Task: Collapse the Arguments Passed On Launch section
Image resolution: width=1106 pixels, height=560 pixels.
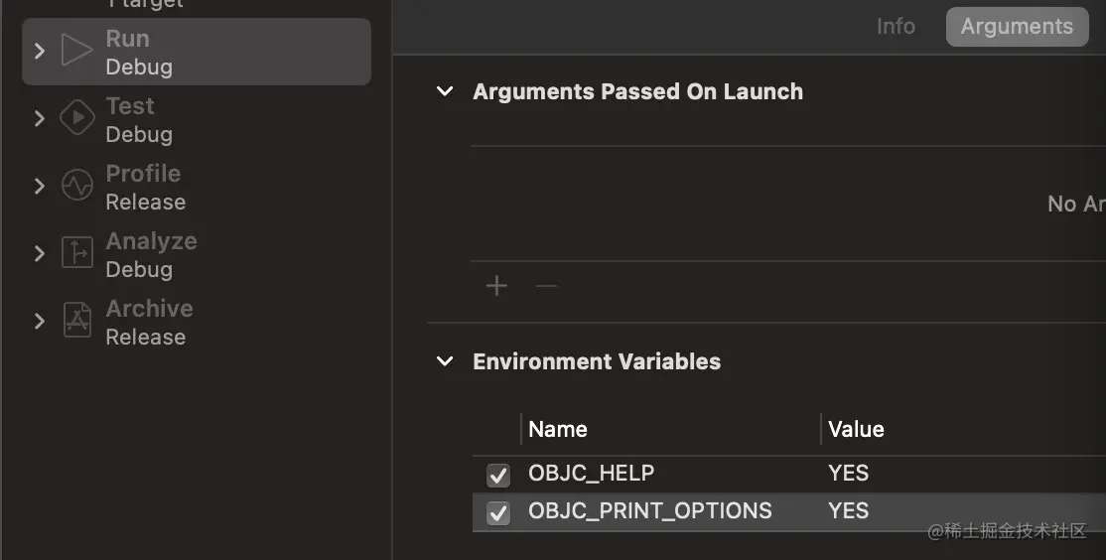Action: click(x=445, y=91)
